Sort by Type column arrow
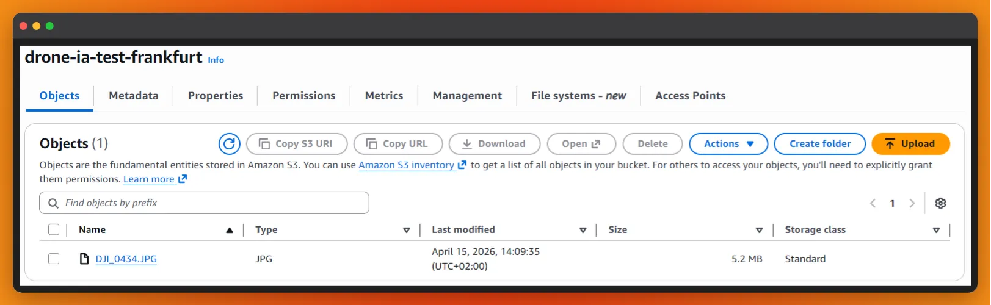This screenshot has height=305, width=991. coord(407,230)
